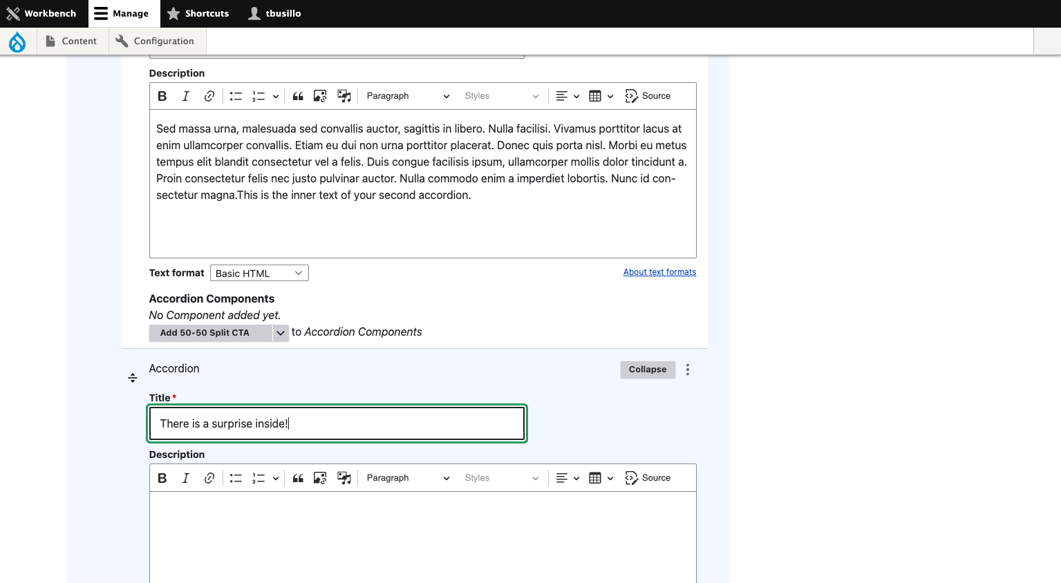The height and width of the screenshot is (583, 1061).
Task: Open text alignment dropdown in lower editor
Action: (x=567, y=478)
